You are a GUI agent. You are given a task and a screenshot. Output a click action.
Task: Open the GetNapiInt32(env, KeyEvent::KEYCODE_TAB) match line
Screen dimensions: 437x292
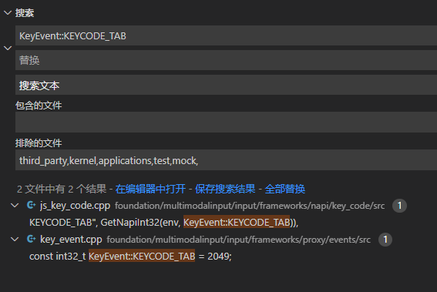click(164, 223)
